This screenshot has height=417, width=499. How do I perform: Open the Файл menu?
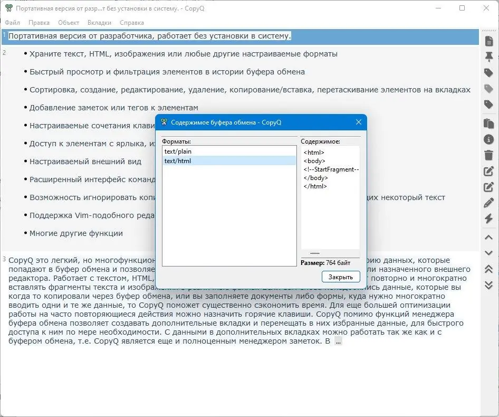[13, 23]
